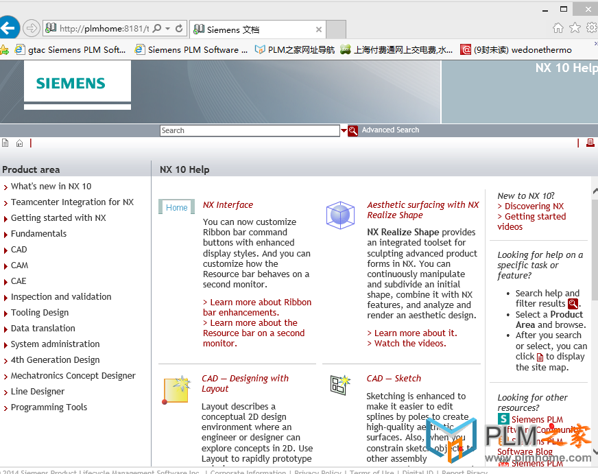Expand the Tooling Design arrow
Image resolution: width=598 pixels, height=474 pixels.
[x=5, y=313]
